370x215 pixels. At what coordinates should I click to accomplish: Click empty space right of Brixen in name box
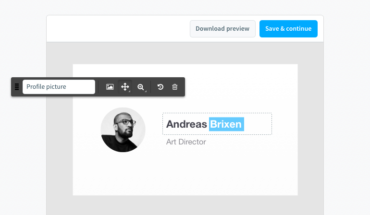point(258,124)
